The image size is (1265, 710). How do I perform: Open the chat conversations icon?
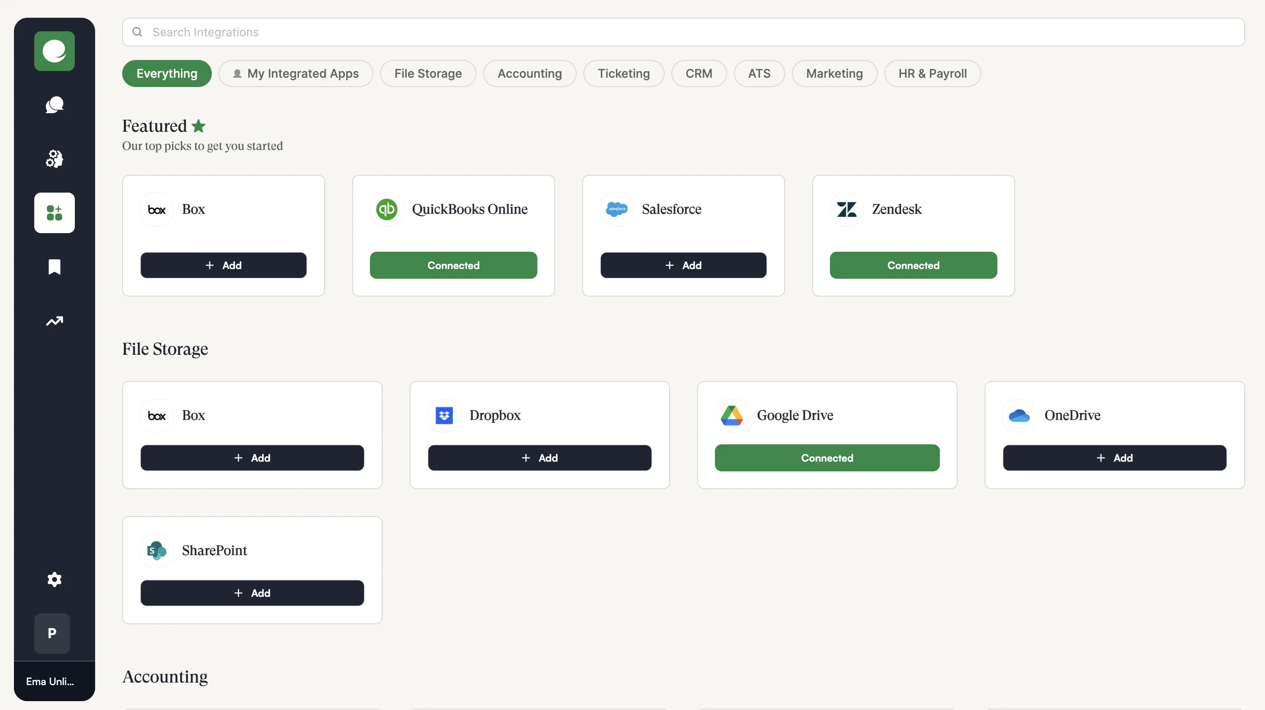coord(55,105)
